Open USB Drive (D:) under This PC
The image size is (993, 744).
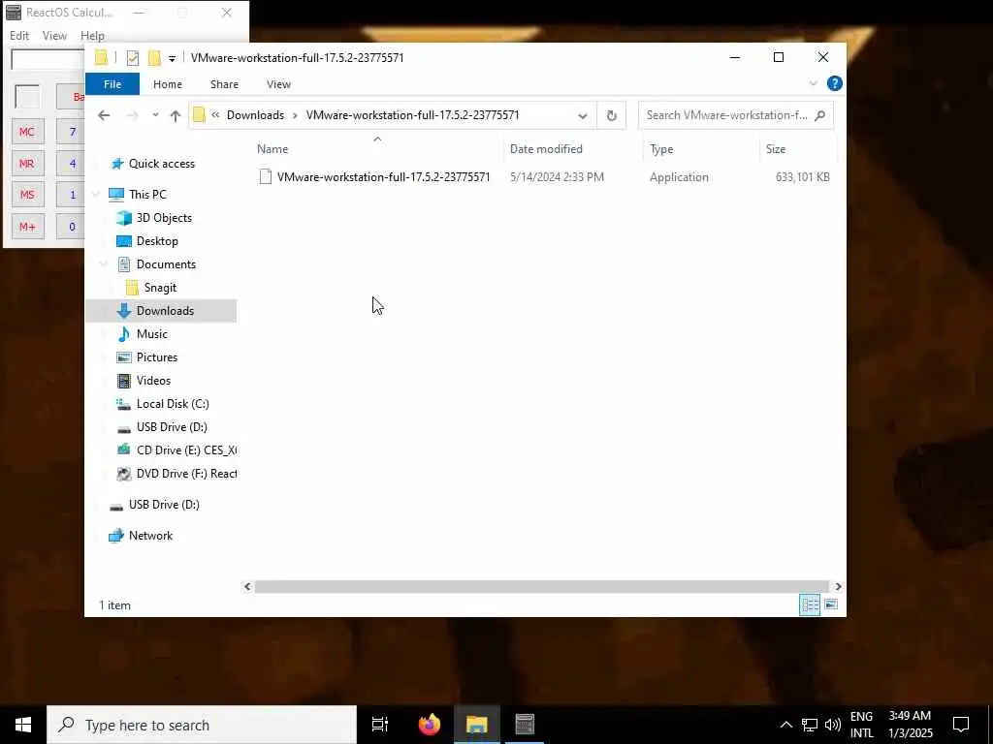pos(172,427)
